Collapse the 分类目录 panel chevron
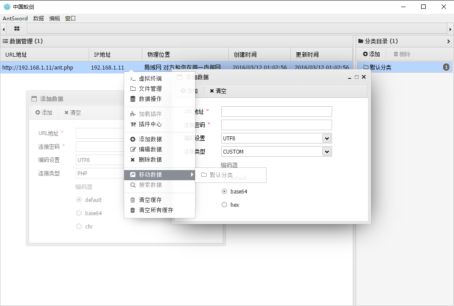Viewport: 454px width, 306px height. pyautogui.click(x=449, y=41)
